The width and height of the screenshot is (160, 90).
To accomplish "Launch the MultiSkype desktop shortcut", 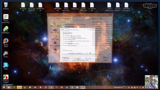I will [x=6, y=30].
